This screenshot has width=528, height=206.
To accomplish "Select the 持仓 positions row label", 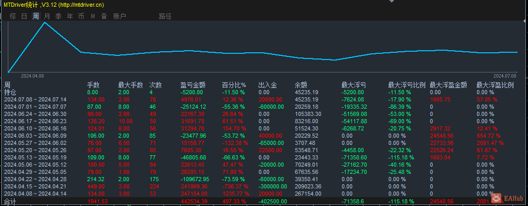I will [x=10, y=92].
